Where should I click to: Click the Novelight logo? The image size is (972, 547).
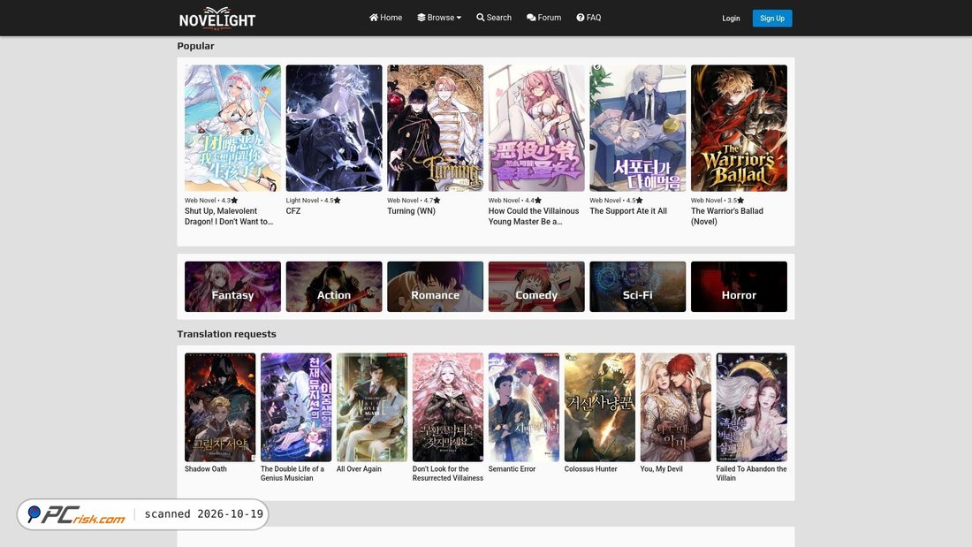click(217, 19)
